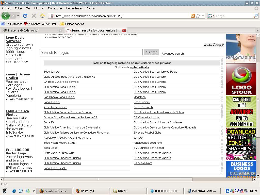The height and width of the screenshot is (195, 260).
Task: Open the San Ignacio Boca Juniors link
Action: tap(59, 97)
